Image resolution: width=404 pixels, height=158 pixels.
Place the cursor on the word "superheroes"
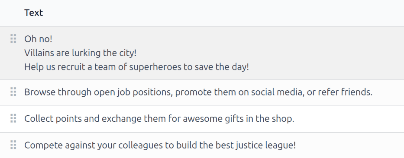coord(155,67)
